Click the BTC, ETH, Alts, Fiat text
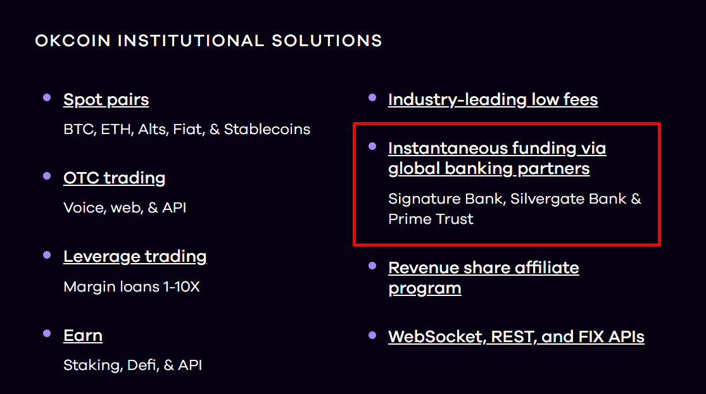The height and width of the screenshot is (394, 706). point(187,130)
